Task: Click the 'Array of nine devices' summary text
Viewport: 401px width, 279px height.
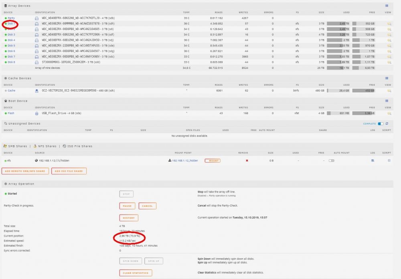Action: pyautogui.click(x=47, y=68)
